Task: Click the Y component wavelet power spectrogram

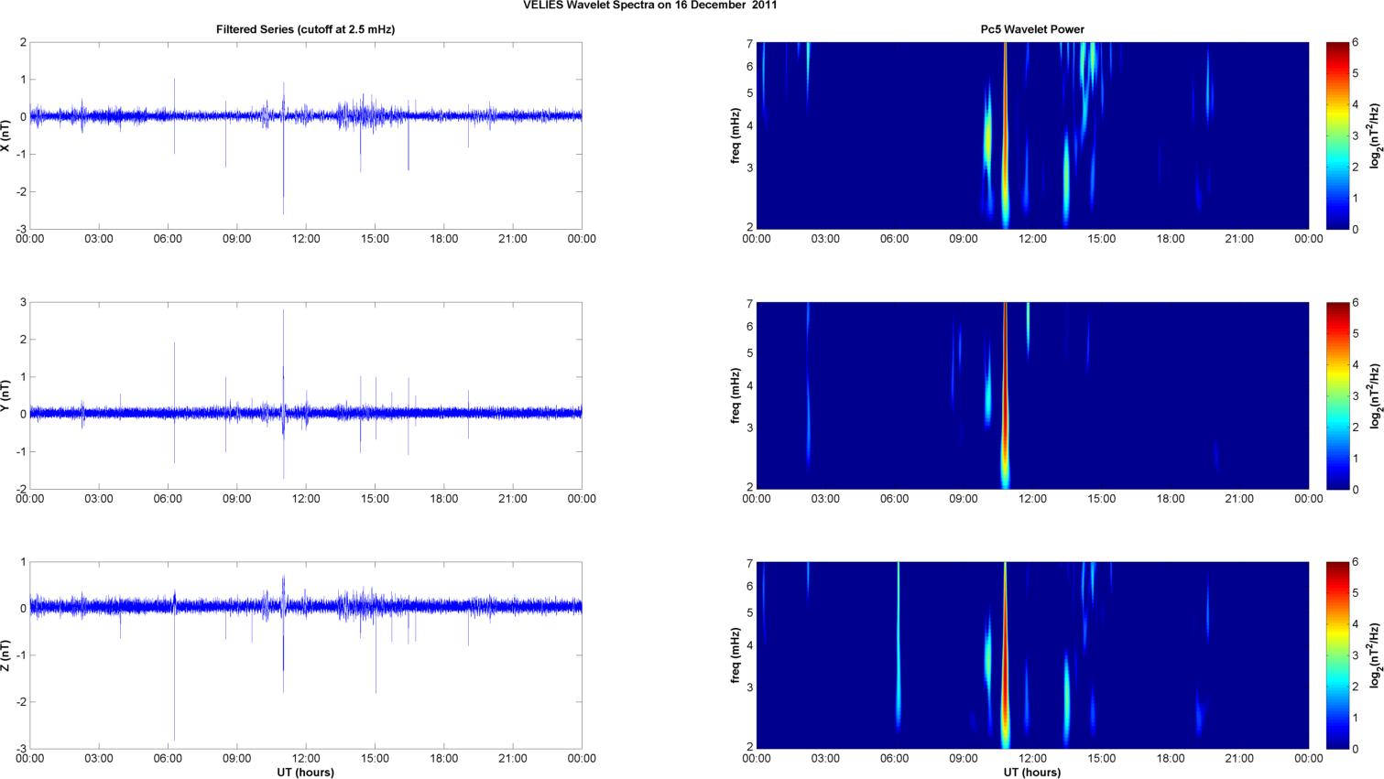Action: tap(1032, 395)
